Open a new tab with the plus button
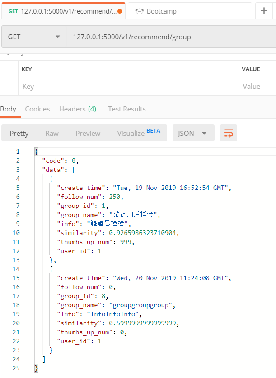276x378 pixels. coord(264,11)
